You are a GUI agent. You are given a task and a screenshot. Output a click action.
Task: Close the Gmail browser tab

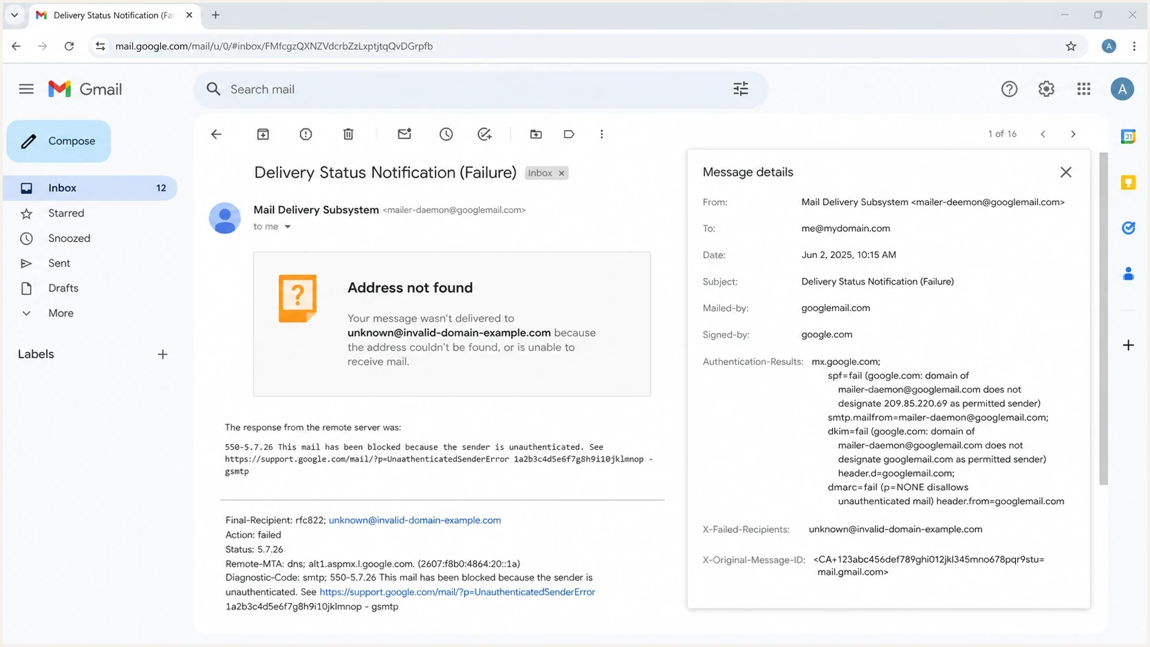pos(189,14)
